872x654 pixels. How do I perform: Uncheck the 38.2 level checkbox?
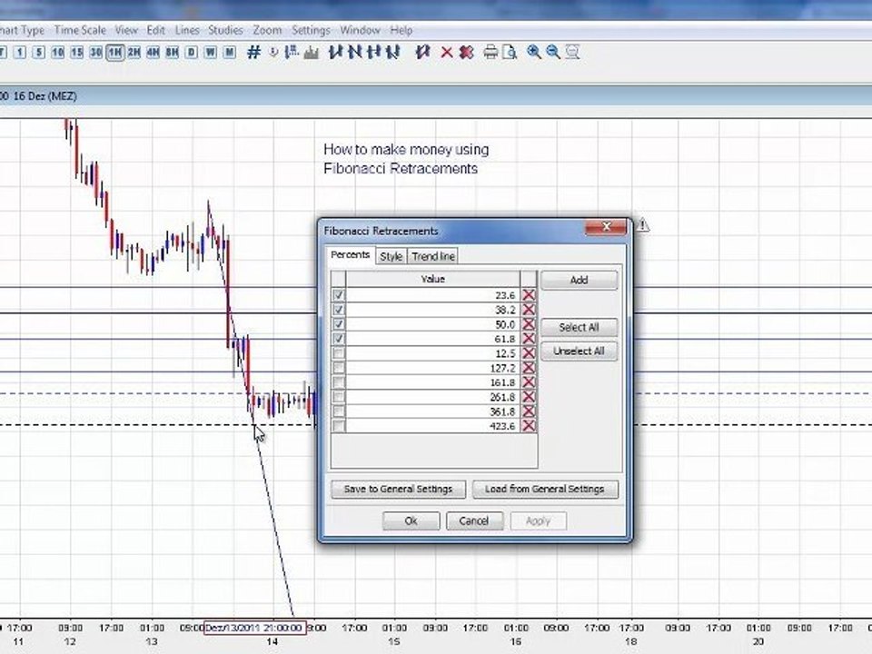(338, 310)
